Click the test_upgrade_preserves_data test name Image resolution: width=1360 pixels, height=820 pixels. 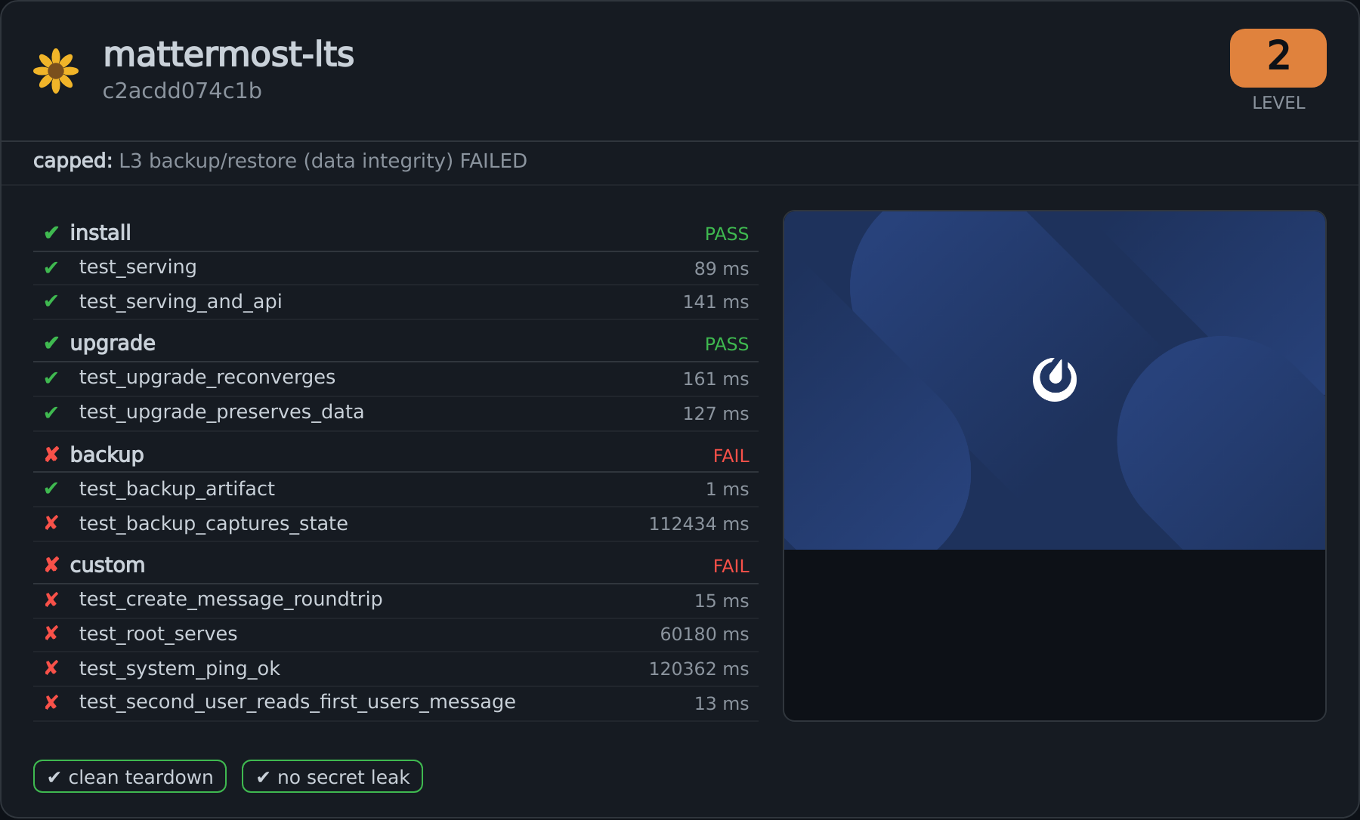[221, 412]
